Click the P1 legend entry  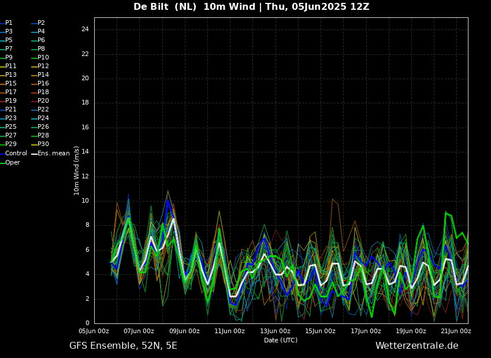(9, 23)
